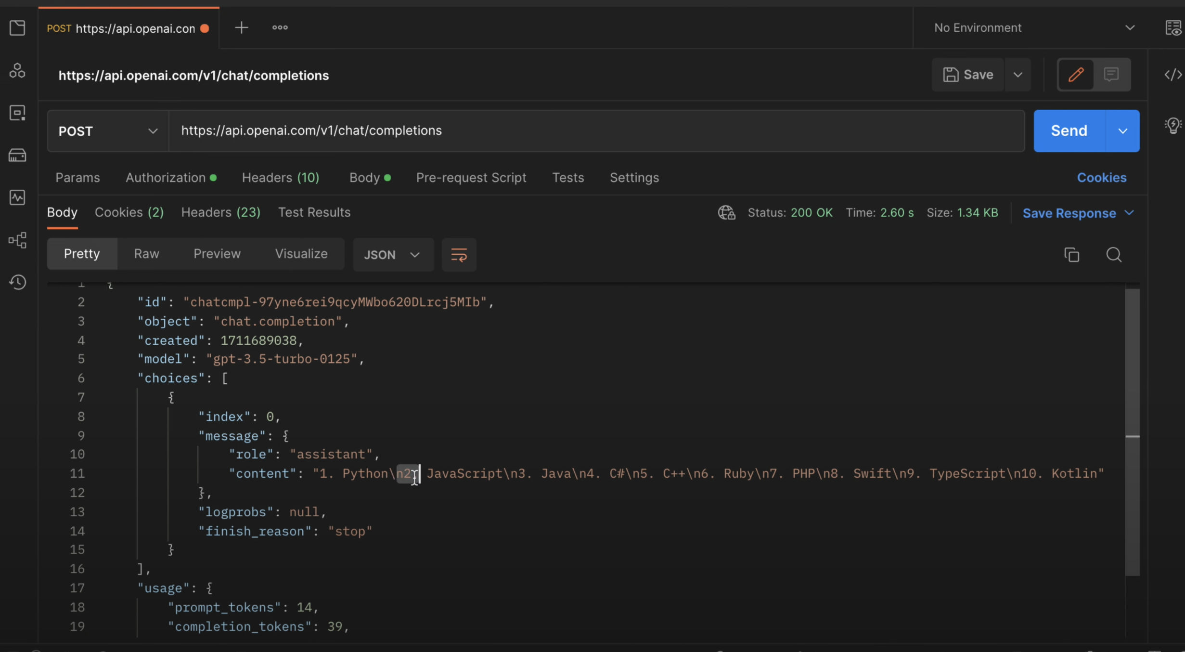Toggle line wrap in response

pyautogui.click(x=459, y=254)
